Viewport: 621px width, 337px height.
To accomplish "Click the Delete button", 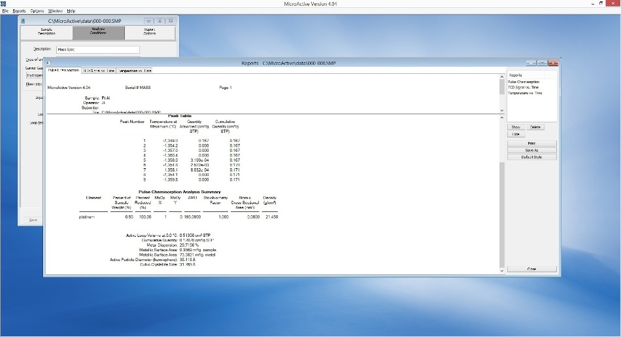I will 535,127.
